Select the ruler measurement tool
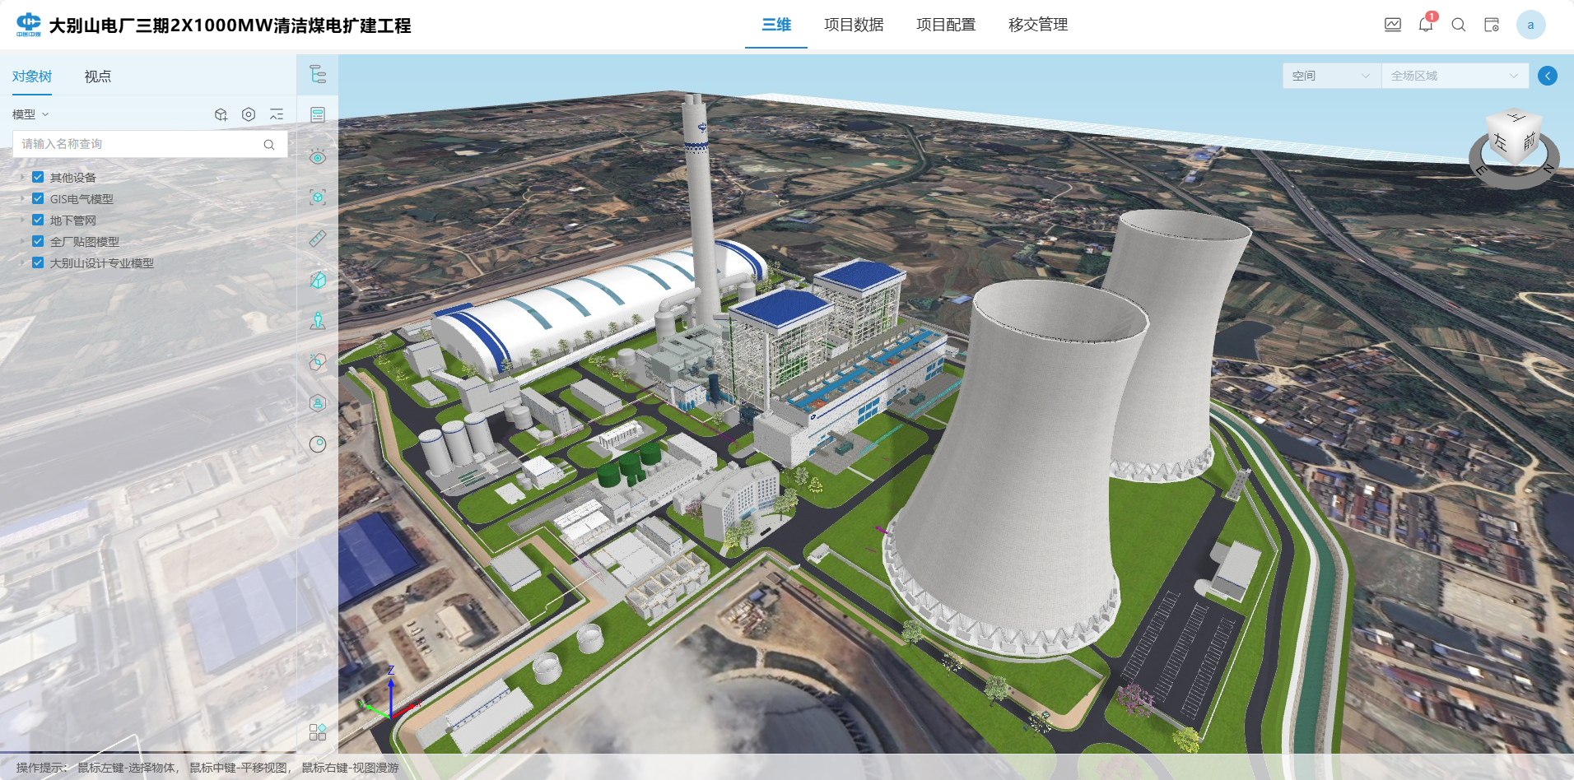 (x=318, y=239)
